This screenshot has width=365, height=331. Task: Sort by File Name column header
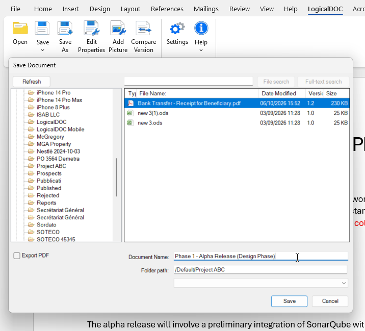click(198, 93)
